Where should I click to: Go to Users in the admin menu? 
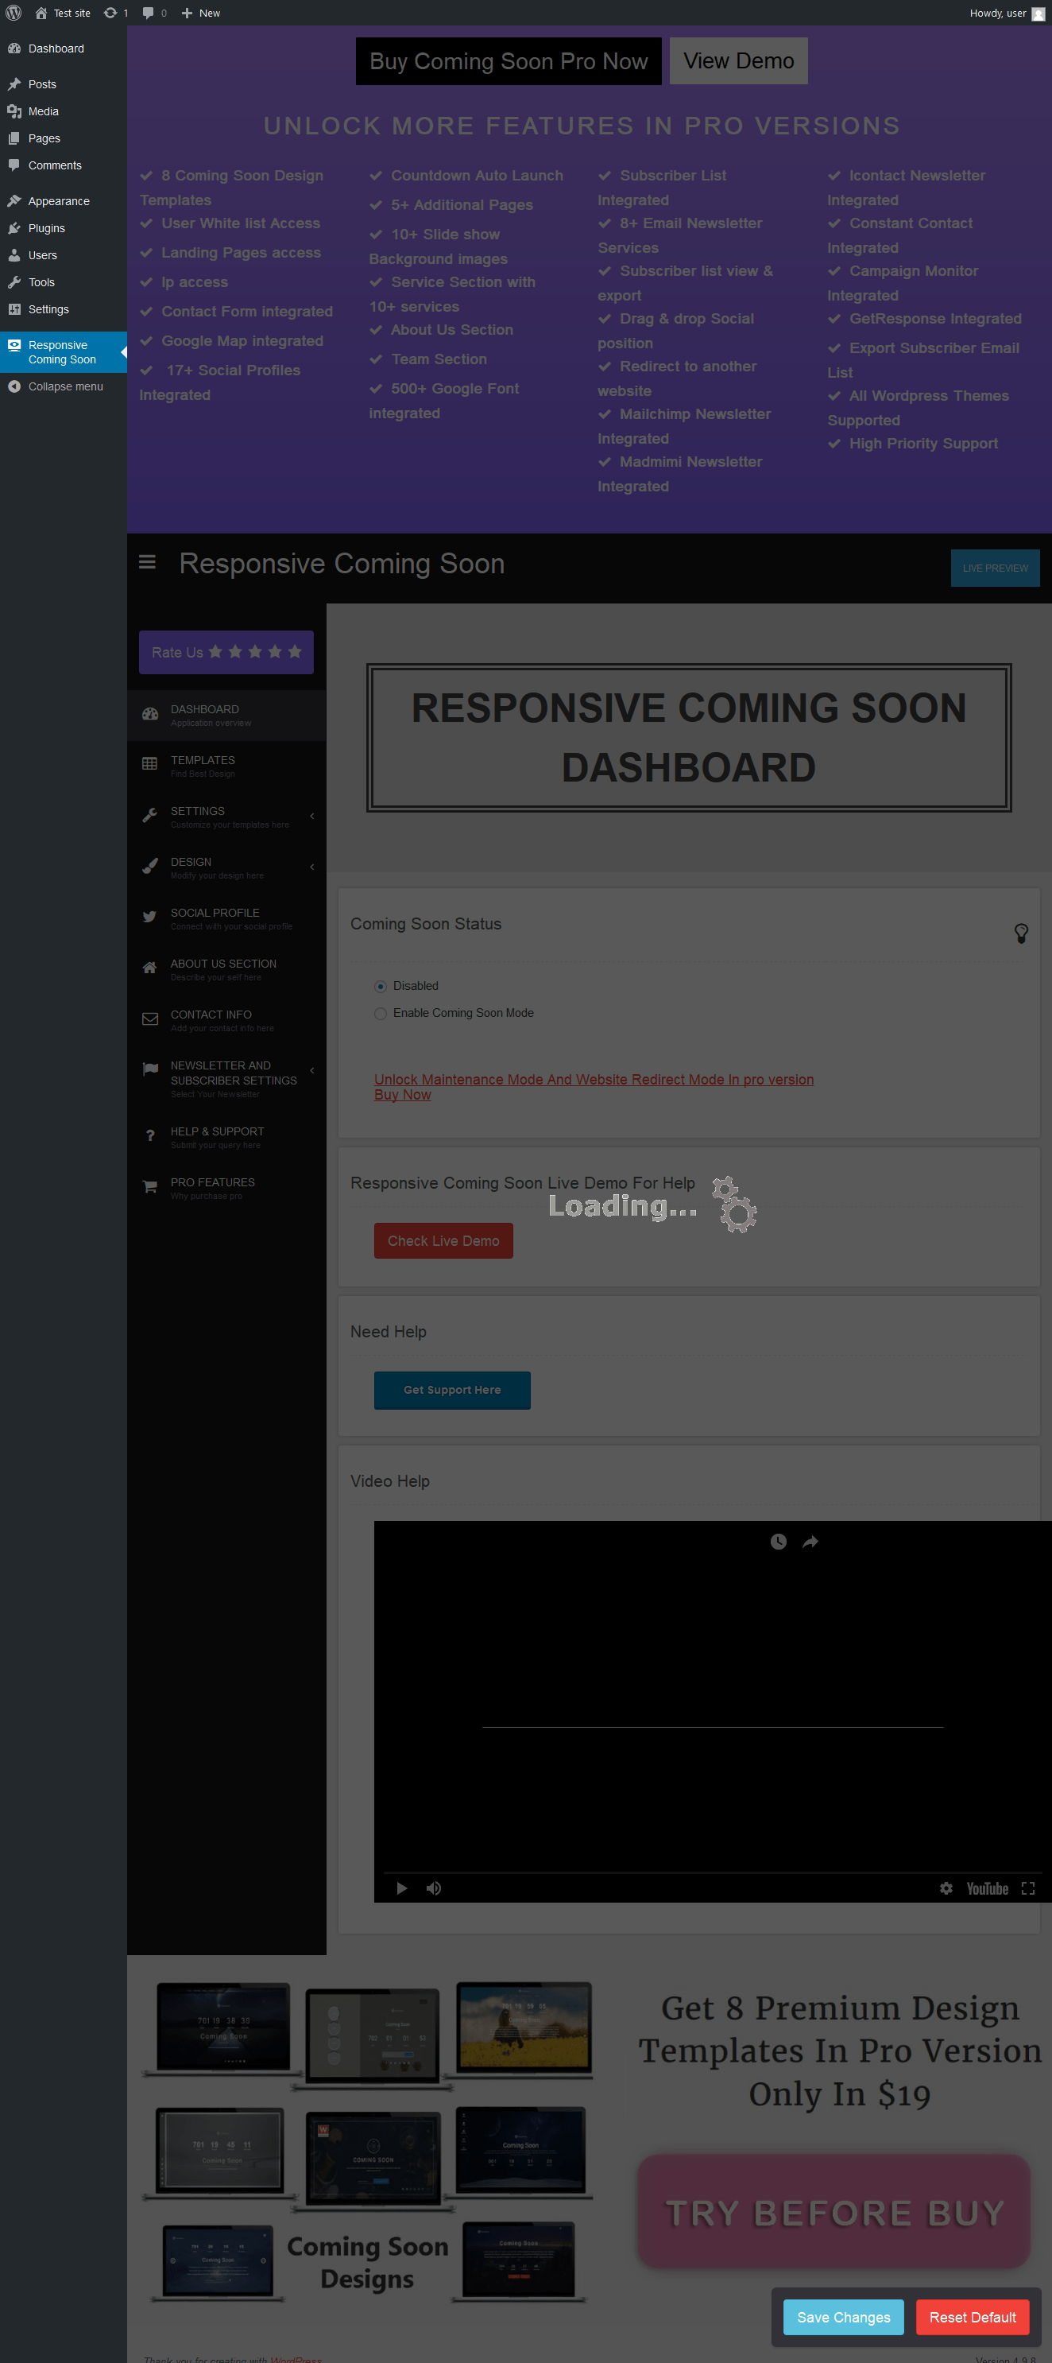(x=64, y=255)
